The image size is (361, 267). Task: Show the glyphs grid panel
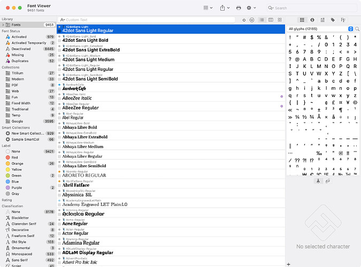302,20
